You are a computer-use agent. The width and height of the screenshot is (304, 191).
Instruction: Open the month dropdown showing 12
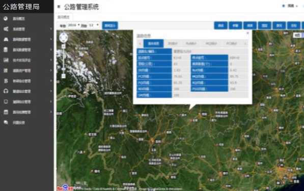tap(94, 25)
